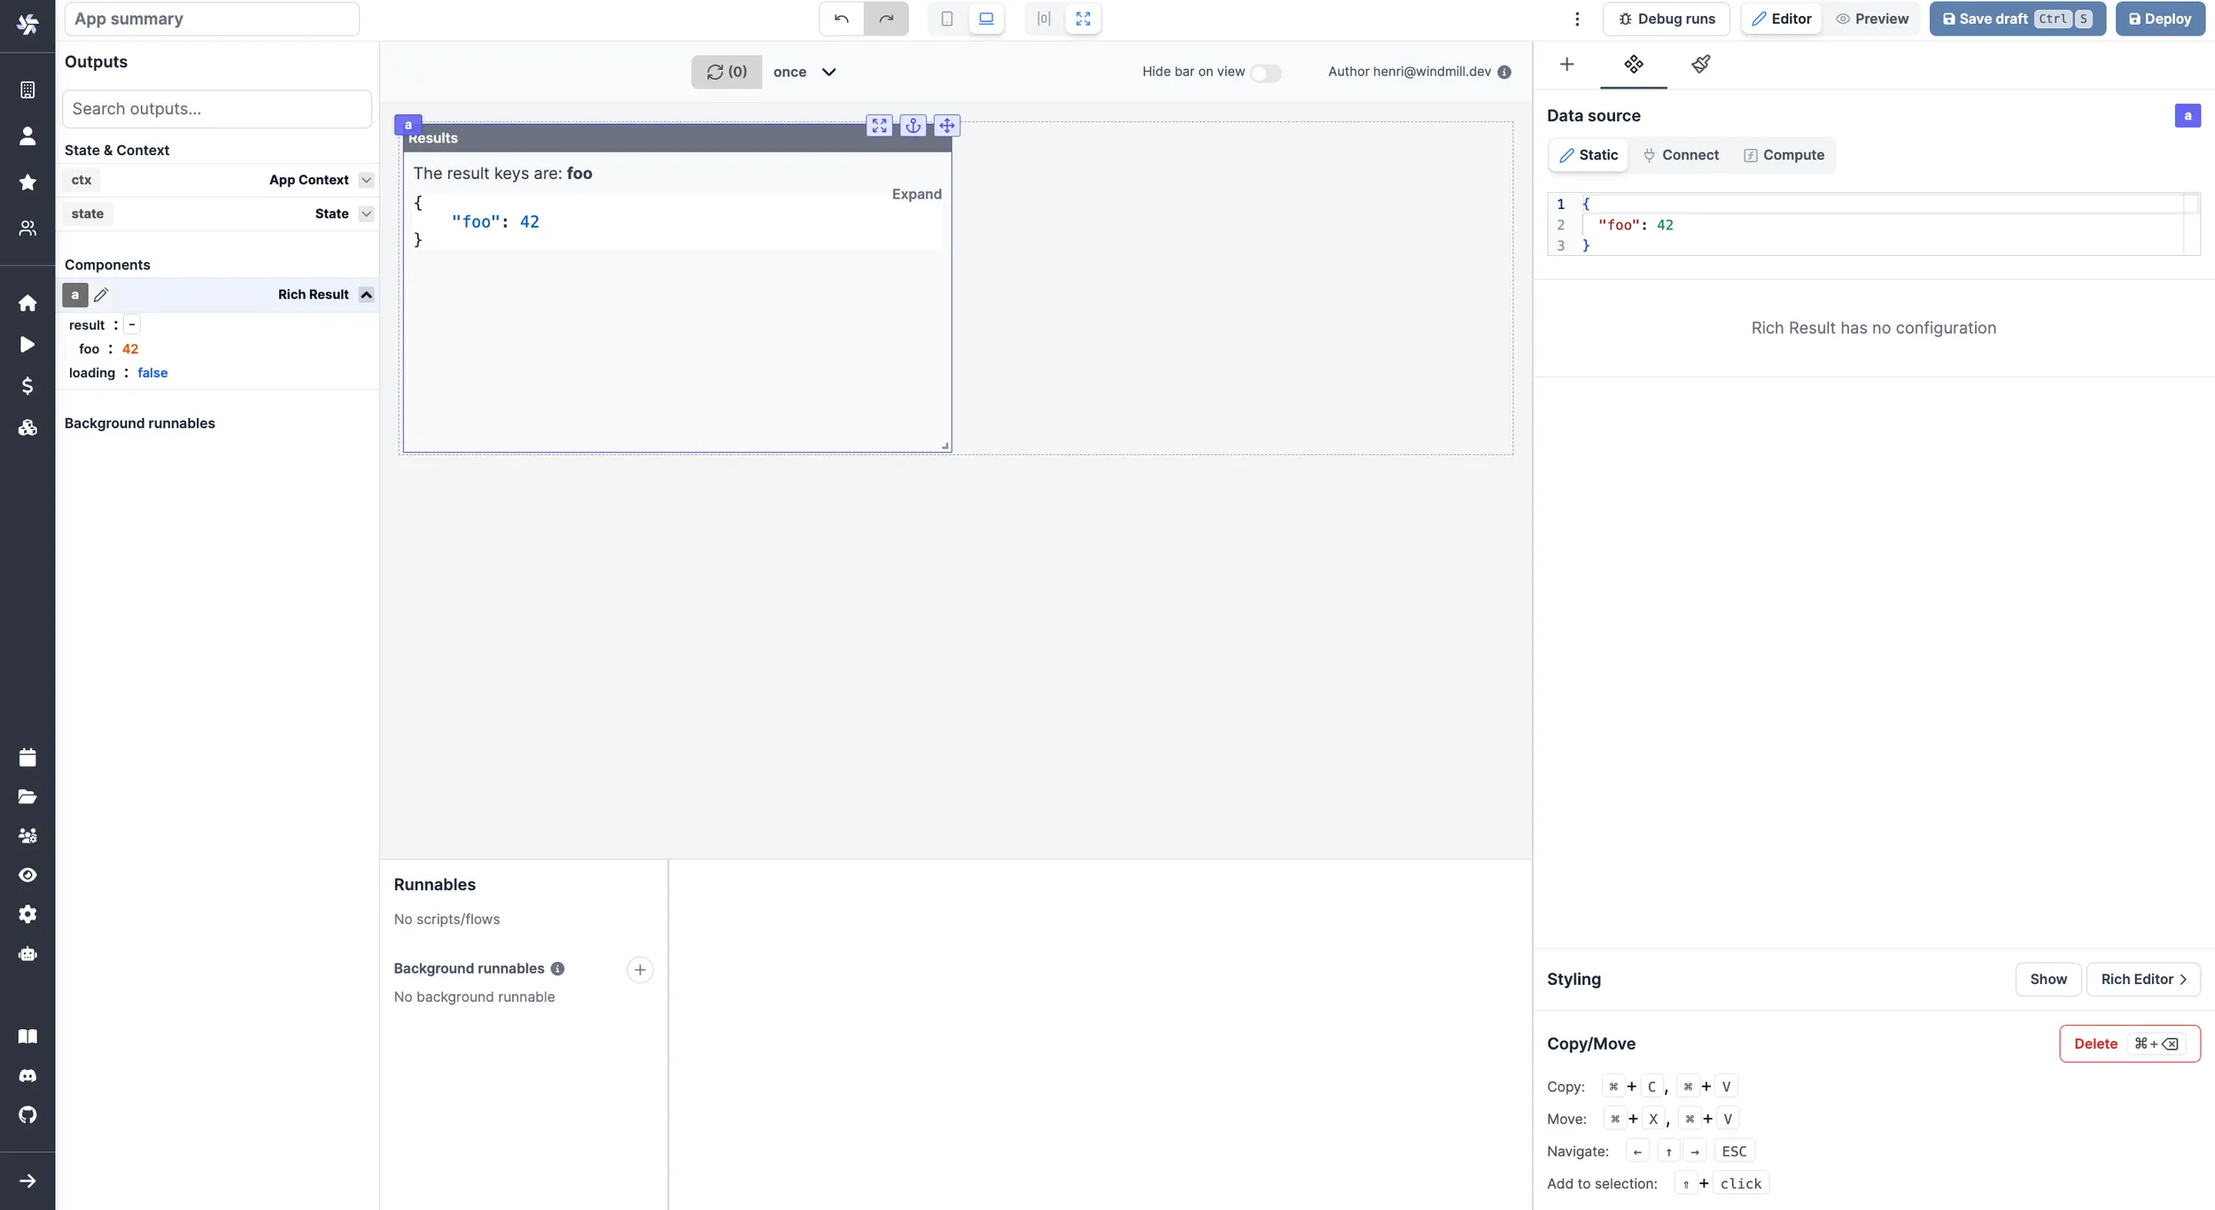The width and height of the screenshot is (2215, 1210).
Task: Click the anchor icon on component a
Action: click(913, 126)
